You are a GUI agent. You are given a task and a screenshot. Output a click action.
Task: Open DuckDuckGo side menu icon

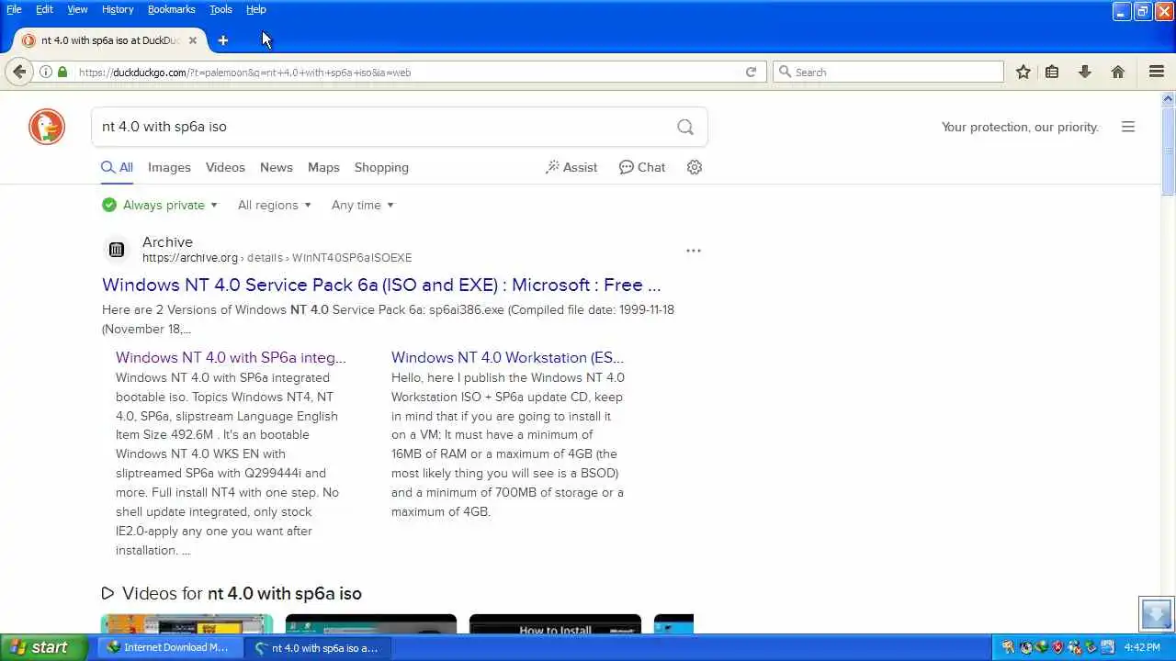click(1128, 127)
